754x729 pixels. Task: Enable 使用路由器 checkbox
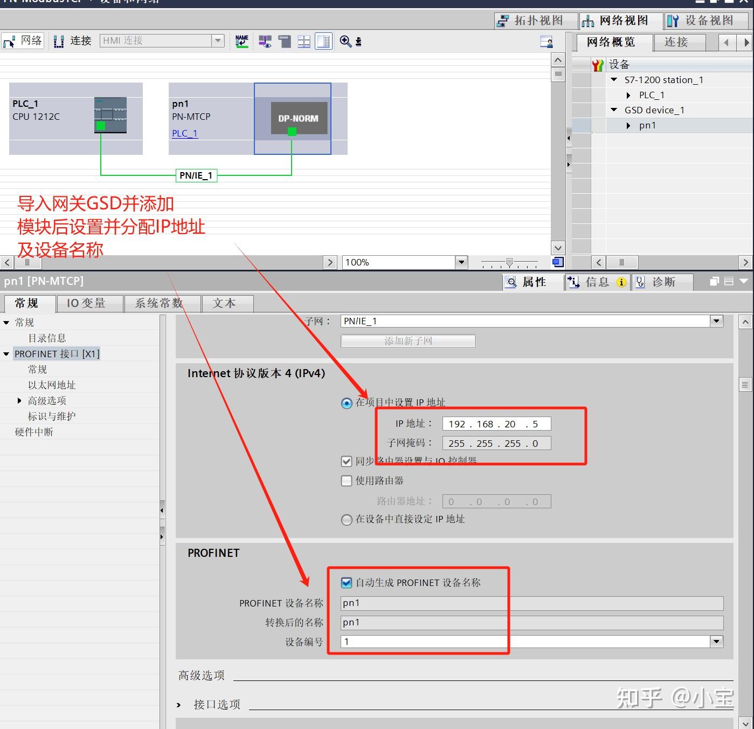coord(347,480)
